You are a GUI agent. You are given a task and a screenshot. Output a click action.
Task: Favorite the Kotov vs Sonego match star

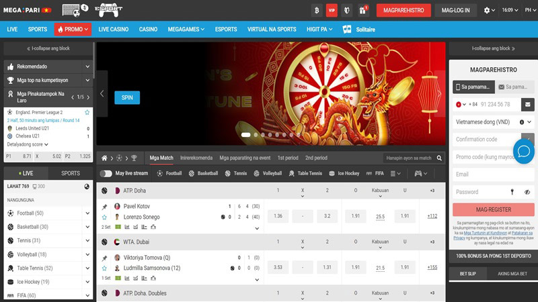(104, 217)
